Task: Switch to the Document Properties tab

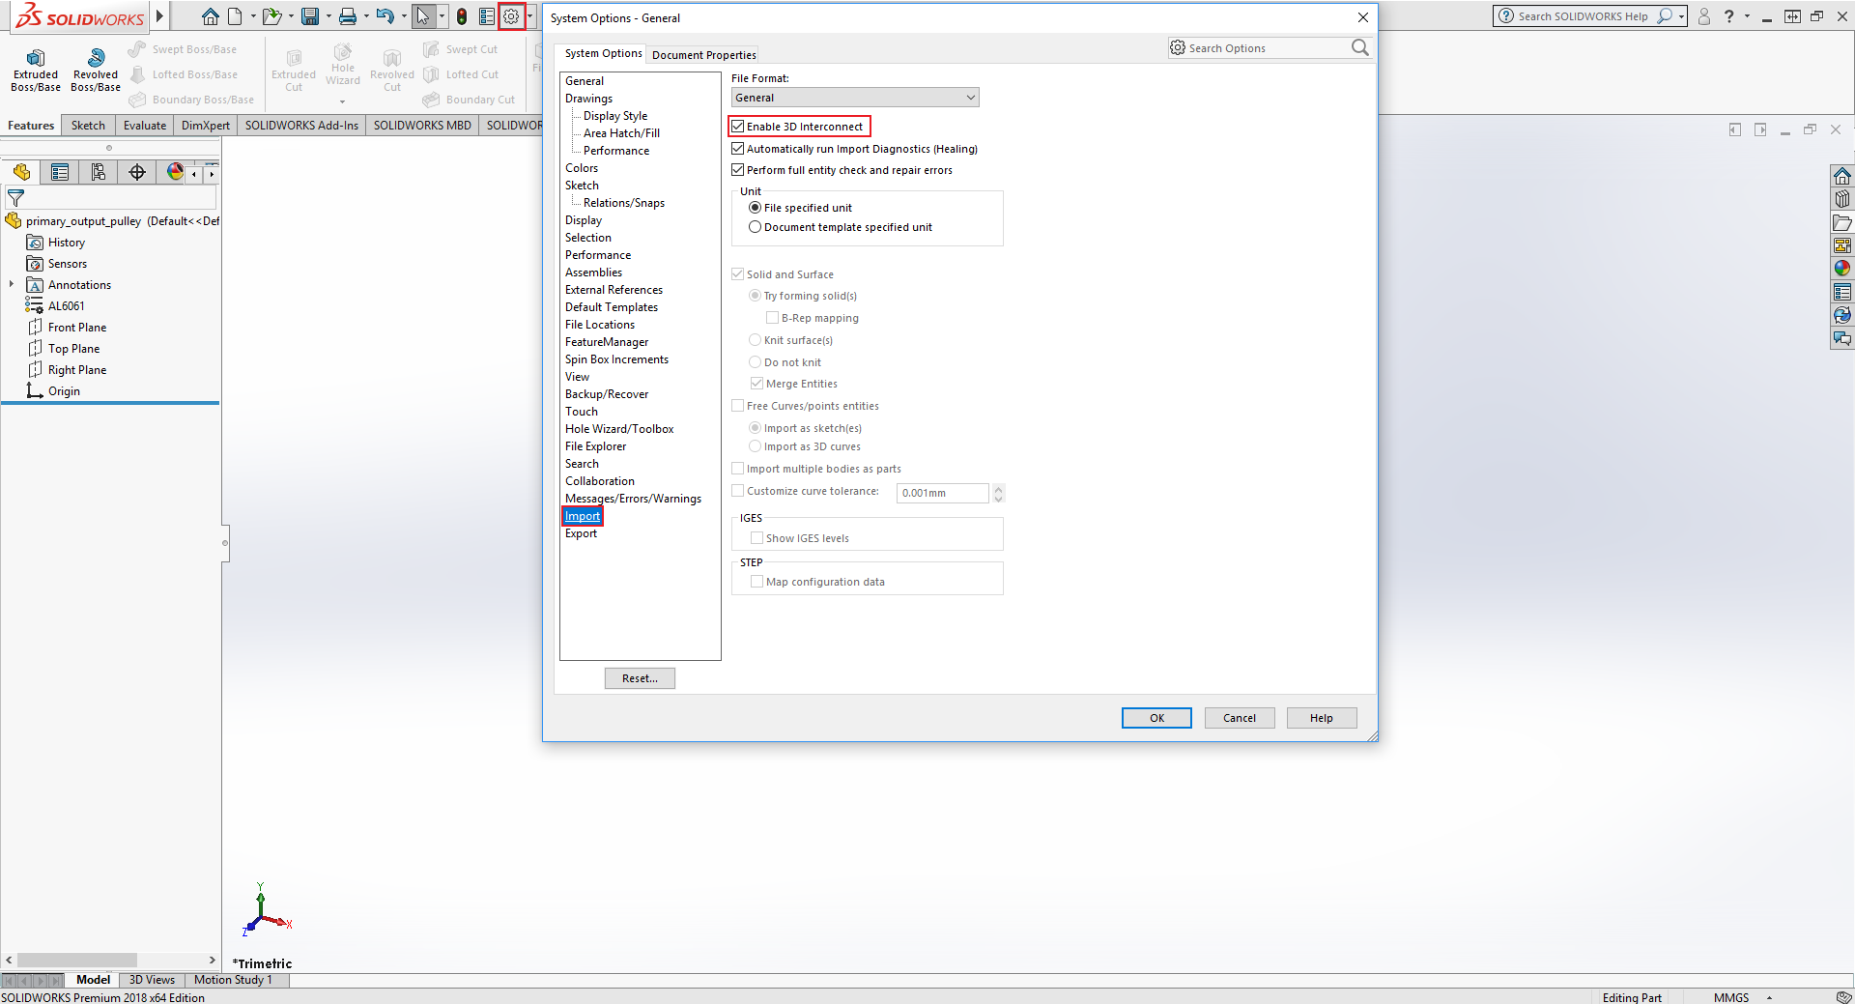Action: [703, 55]
